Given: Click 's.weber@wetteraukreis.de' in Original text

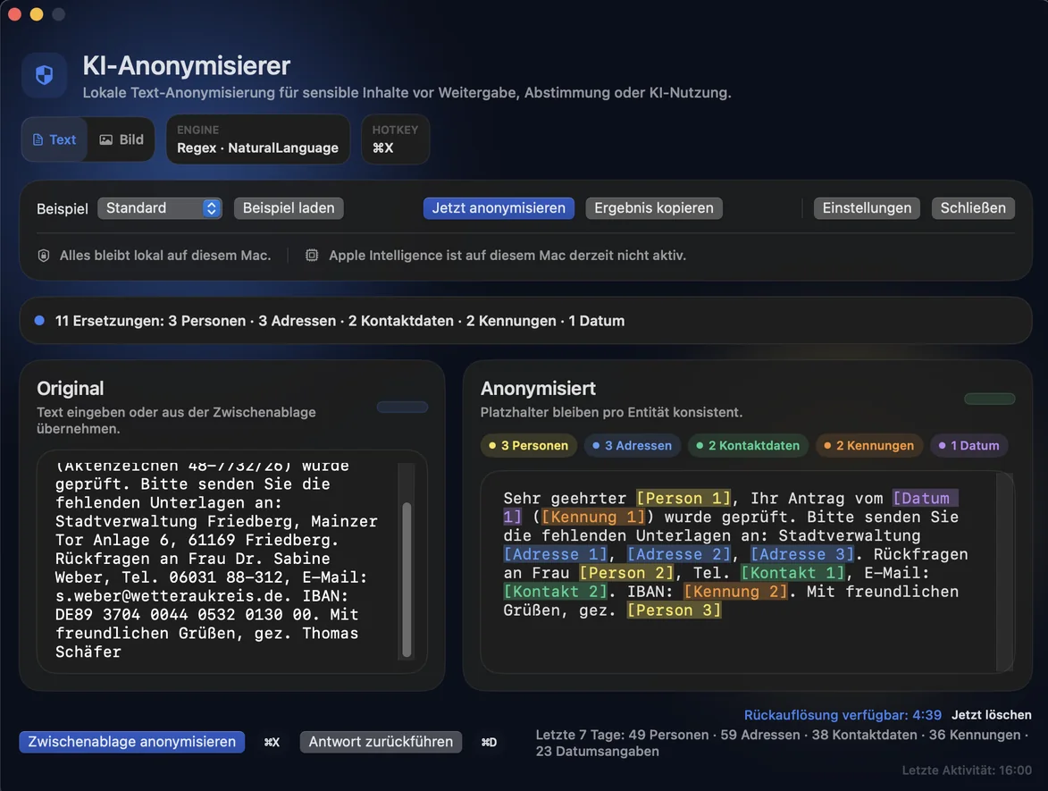Looking at the screenshot, I should coord(171,596).
